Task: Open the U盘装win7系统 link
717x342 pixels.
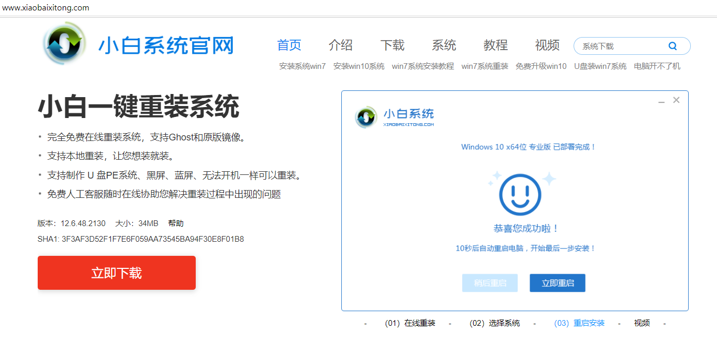Action: (x=600, y=66)
